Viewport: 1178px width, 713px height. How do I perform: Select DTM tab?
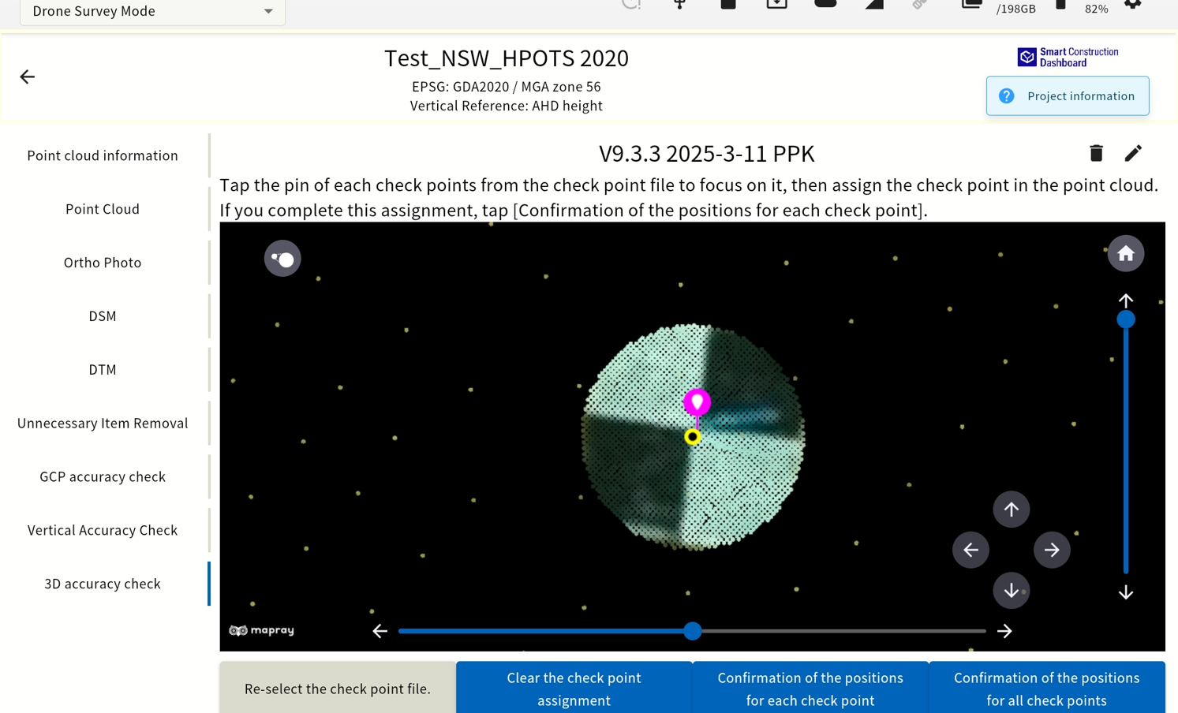(103, 370)
